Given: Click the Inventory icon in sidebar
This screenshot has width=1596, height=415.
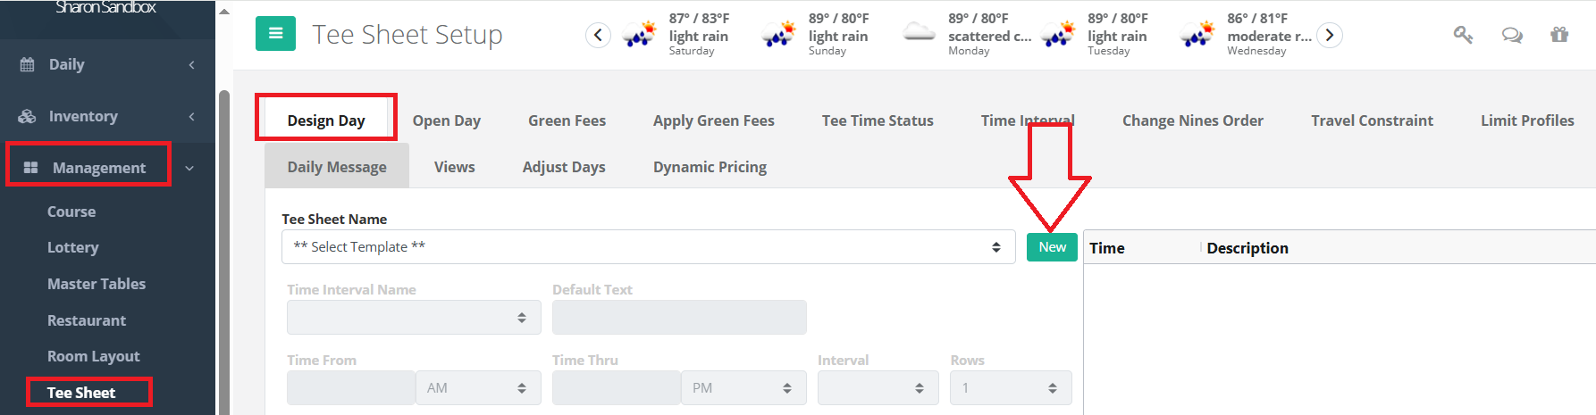Looking at the screenshot, I should click(28, 116).
